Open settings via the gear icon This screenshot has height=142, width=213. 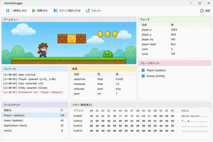[x=202, y=11]
